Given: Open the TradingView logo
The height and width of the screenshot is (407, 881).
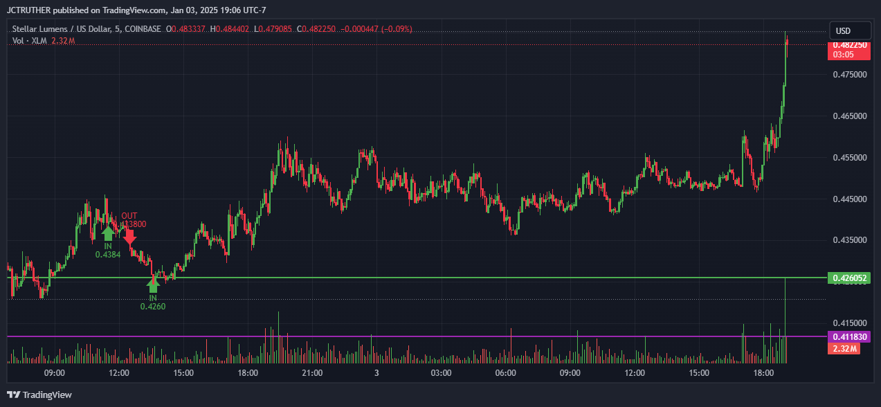Looking at the screenshot, I should point(39,395).
